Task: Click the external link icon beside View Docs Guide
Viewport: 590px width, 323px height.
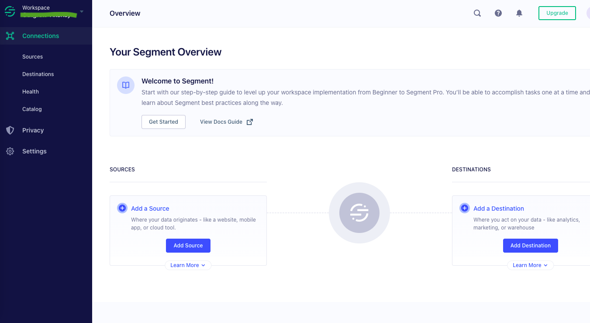Action: (250, 122)
